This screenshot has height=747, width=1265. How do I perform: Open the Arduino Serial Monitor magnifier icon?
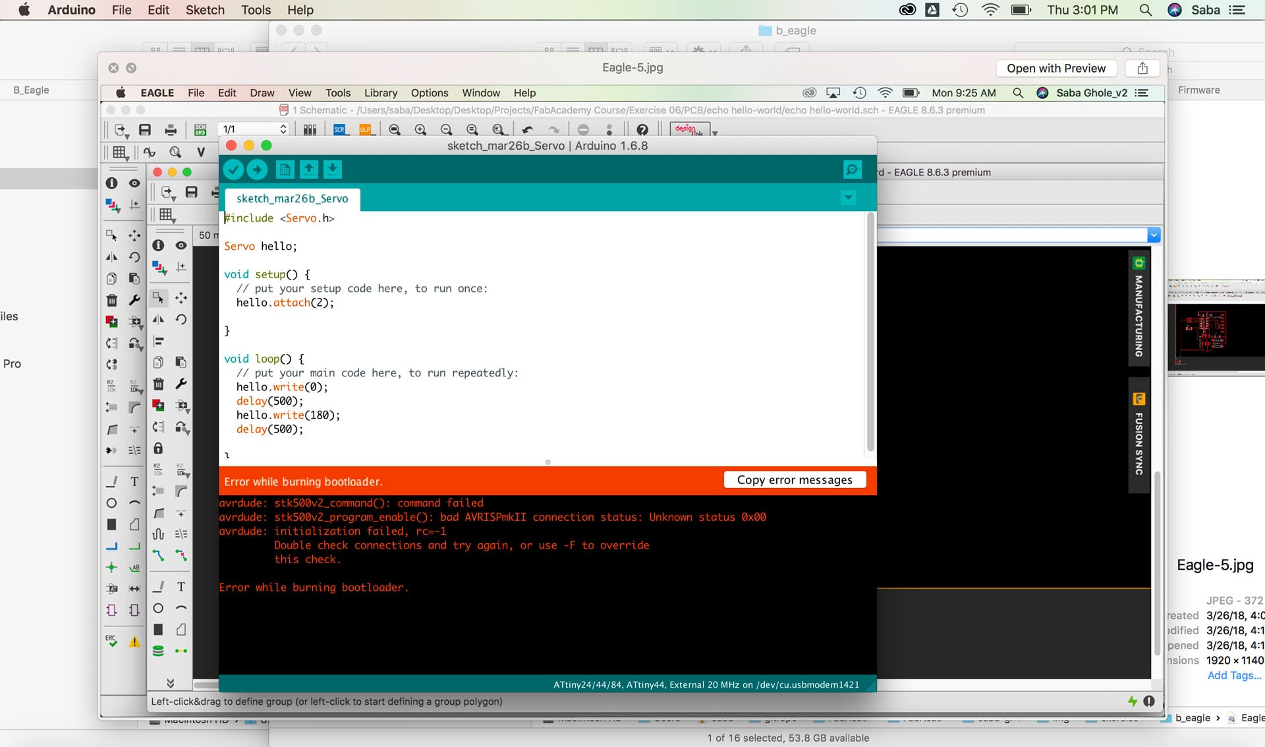point(853,170)
